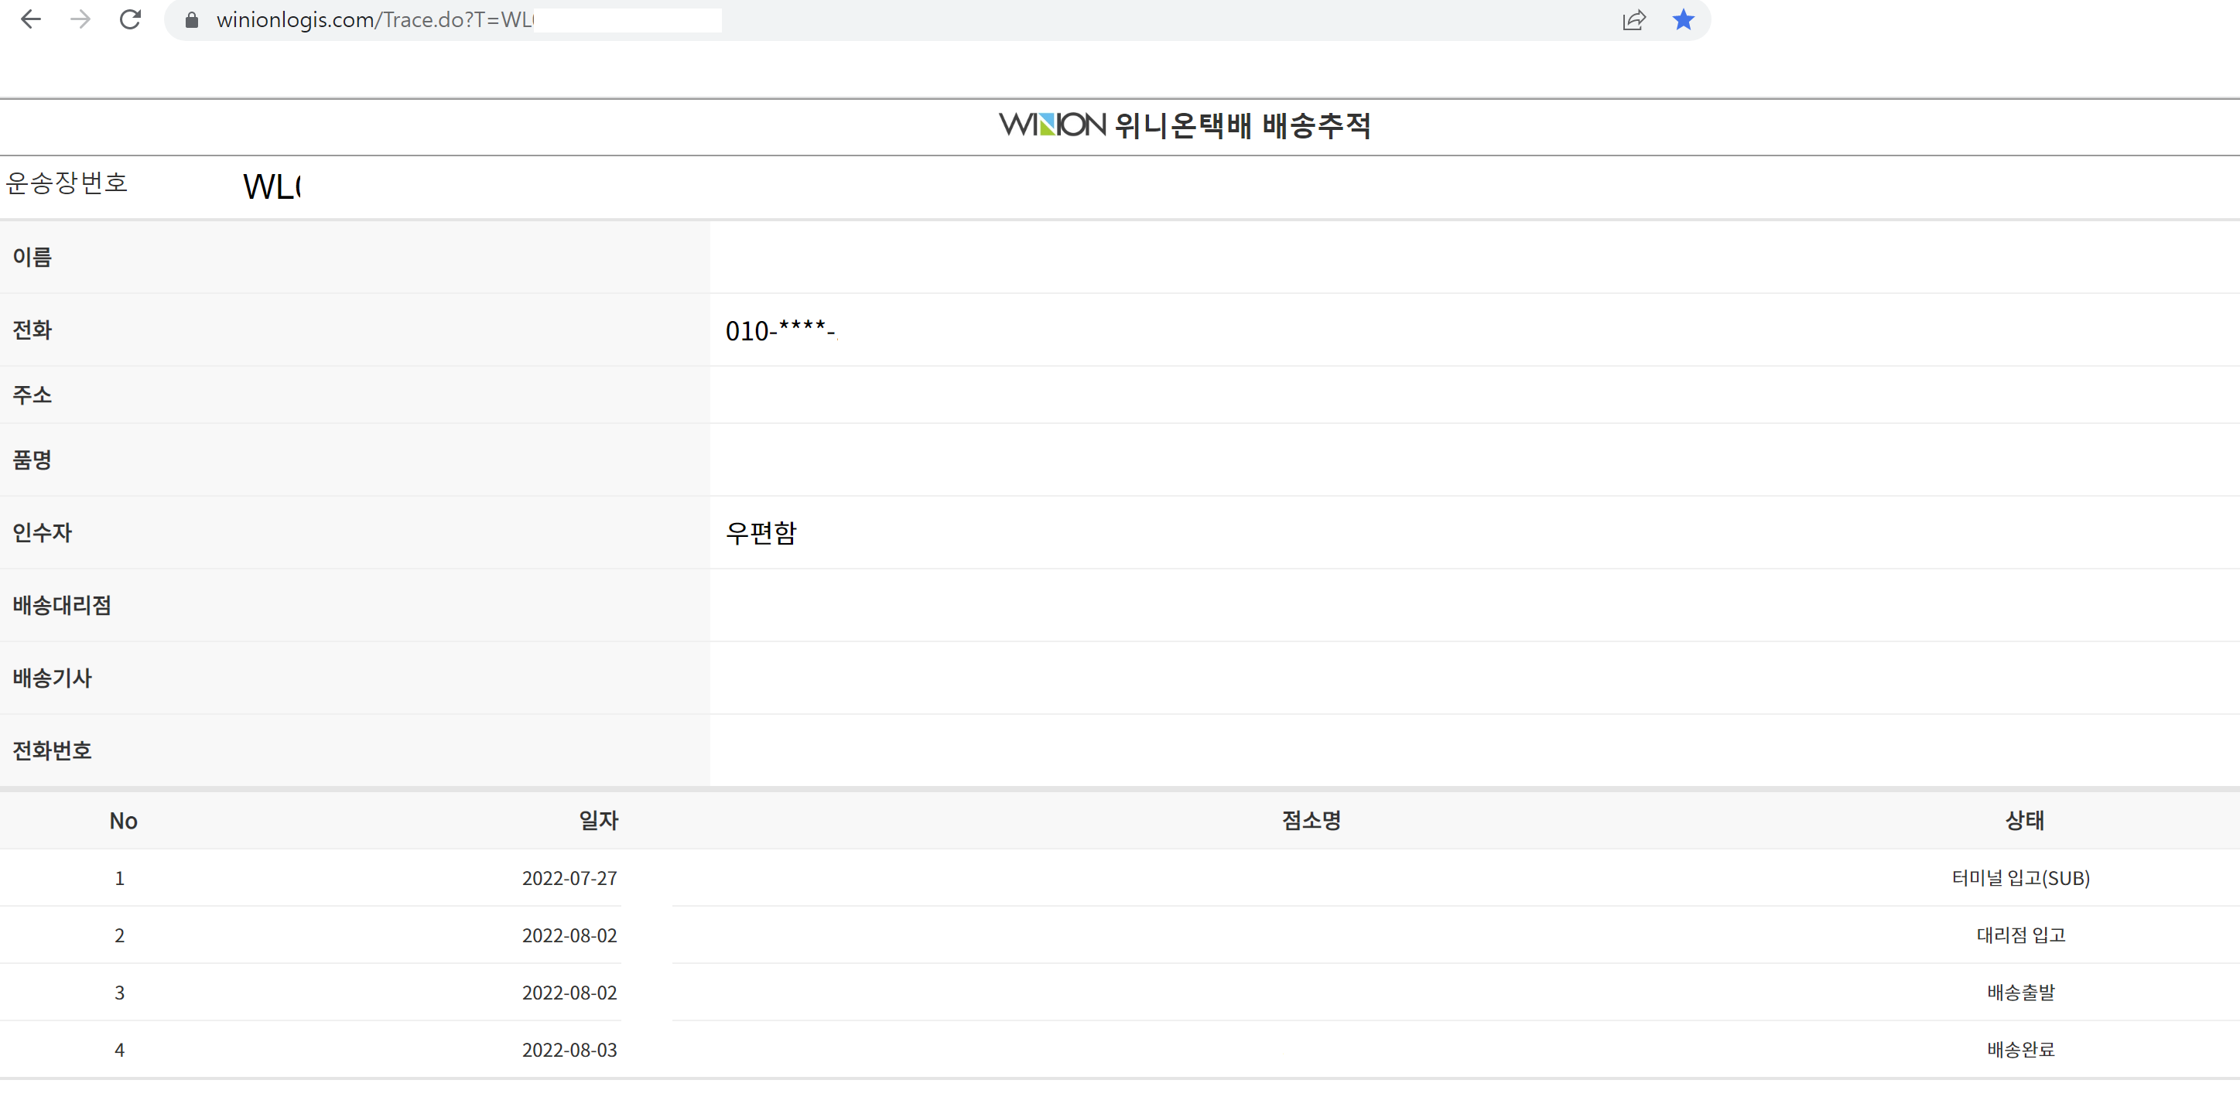Click the 배송기사 row label

point(52,678)
